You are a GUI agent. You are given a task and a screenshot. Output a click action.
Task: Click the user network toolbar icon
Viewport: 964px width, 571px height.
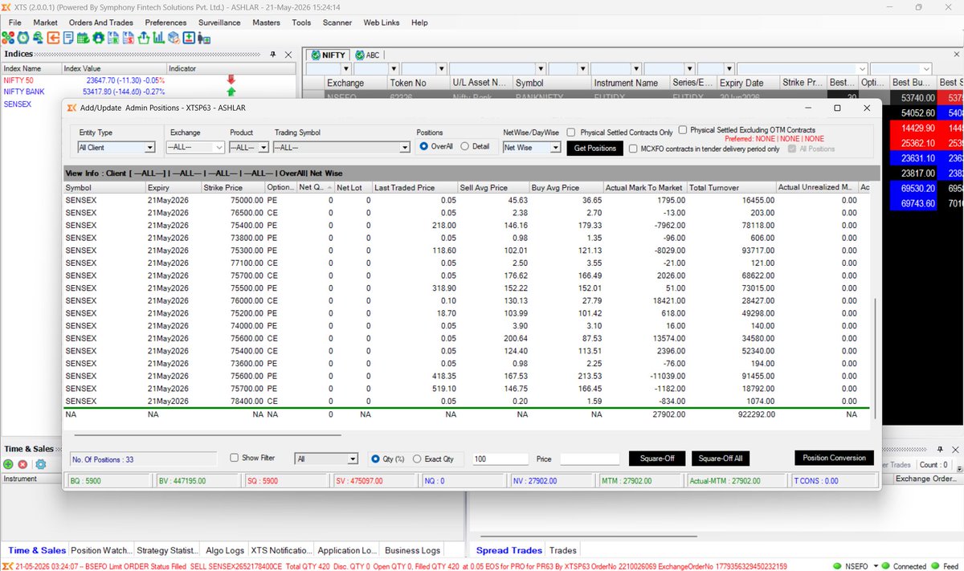[38, 38]
